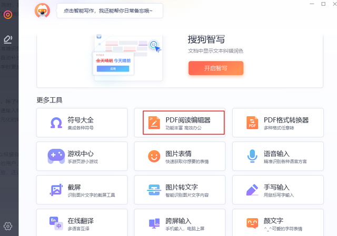Select the 手写输入 pencil icon
The width and height of the screenshot is (337, 236).
tap(252, 190)
